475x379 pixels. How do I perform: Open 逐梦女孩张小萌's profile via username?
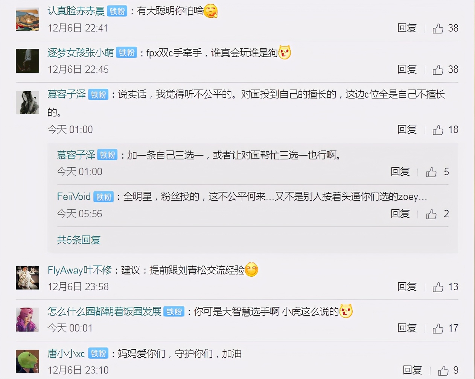pos(81,53)
